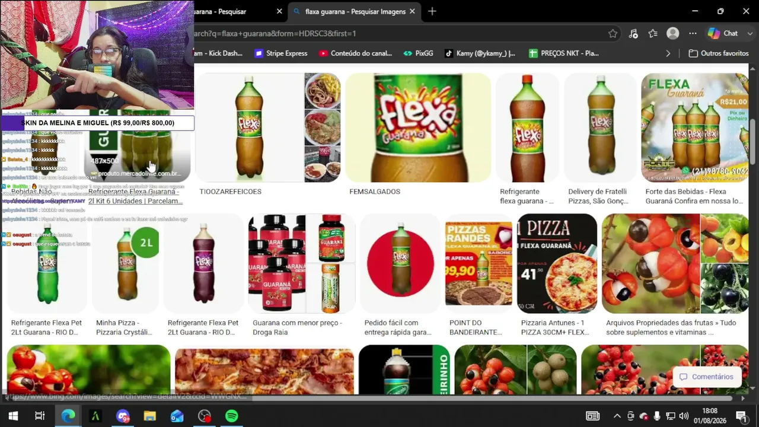Open the clock showing 18:08
The width and height of the screenshot is (759, 427).
[710, 416]
